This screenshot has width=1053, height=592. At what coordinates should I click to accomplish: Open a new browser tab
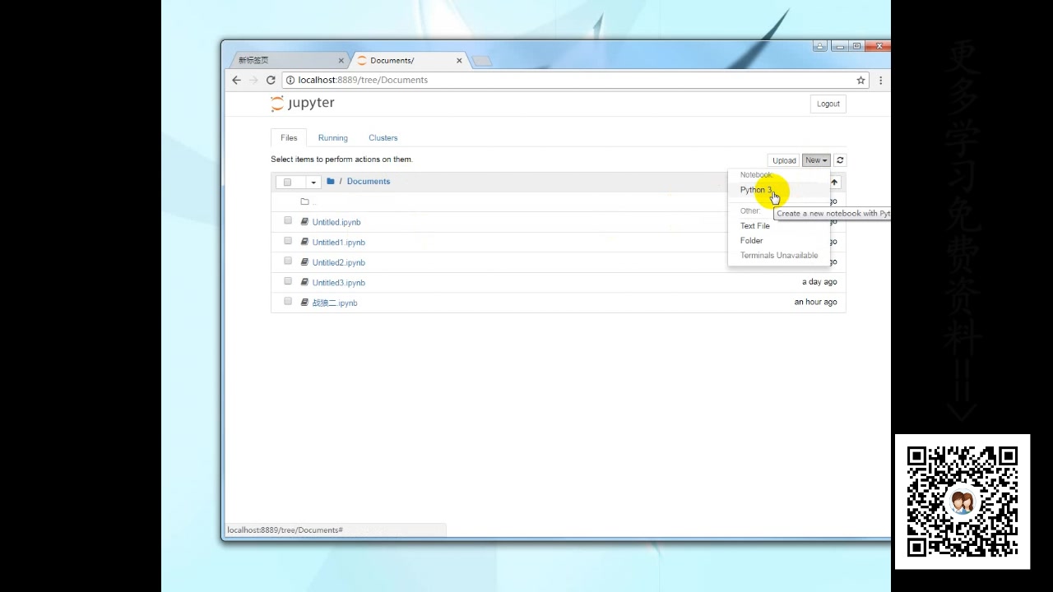click(x=482, y=61)
